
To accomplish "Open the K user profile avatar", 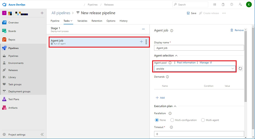I will [x=249, y=5].
